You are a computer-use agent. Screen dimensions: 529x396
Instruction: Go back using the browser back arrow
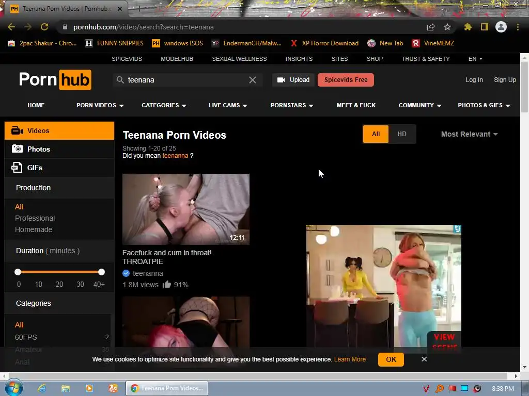[11, 27]
